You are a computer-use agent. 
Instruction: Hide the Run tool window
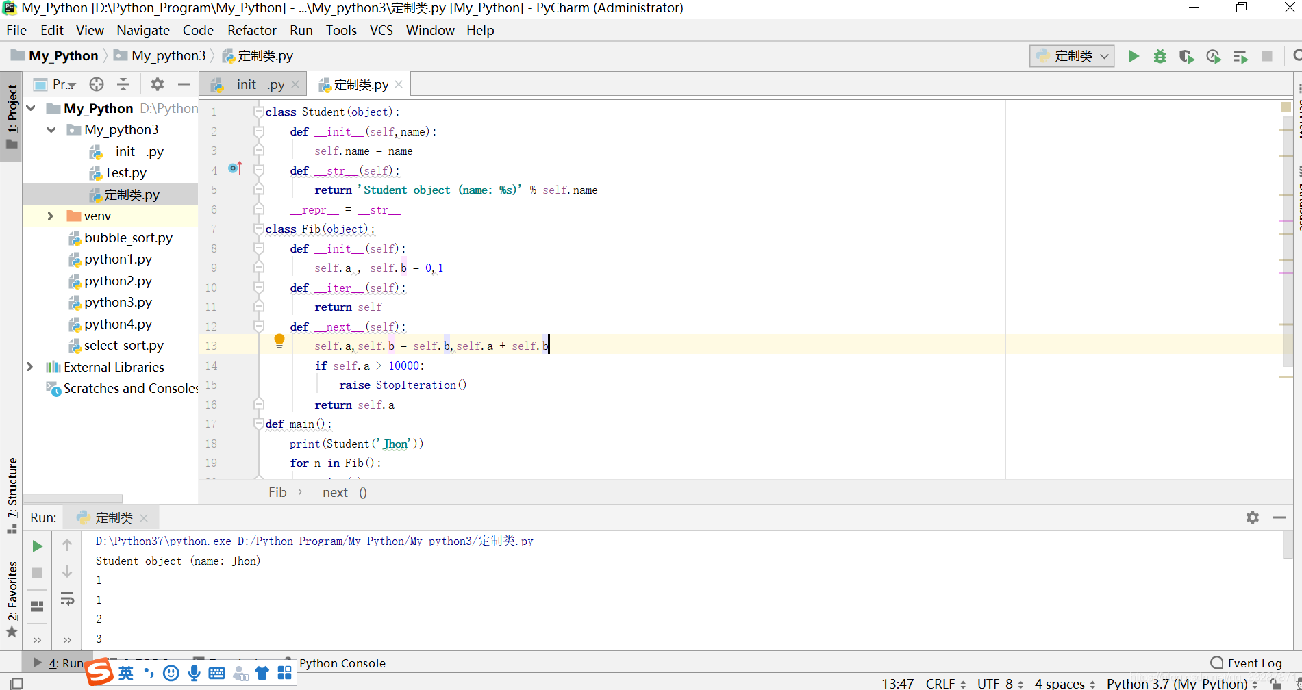click(x=1279, y=517)
